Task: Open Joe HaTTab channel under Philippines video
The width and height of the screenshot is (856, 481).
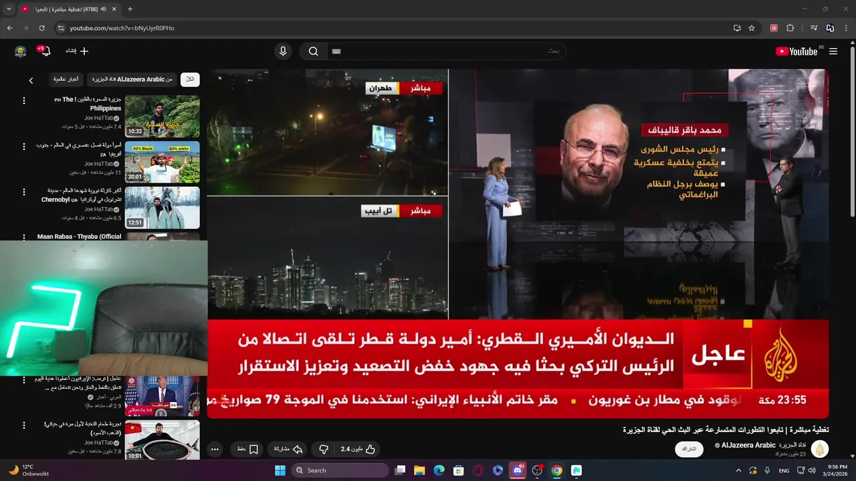Action: coord(99,118)
